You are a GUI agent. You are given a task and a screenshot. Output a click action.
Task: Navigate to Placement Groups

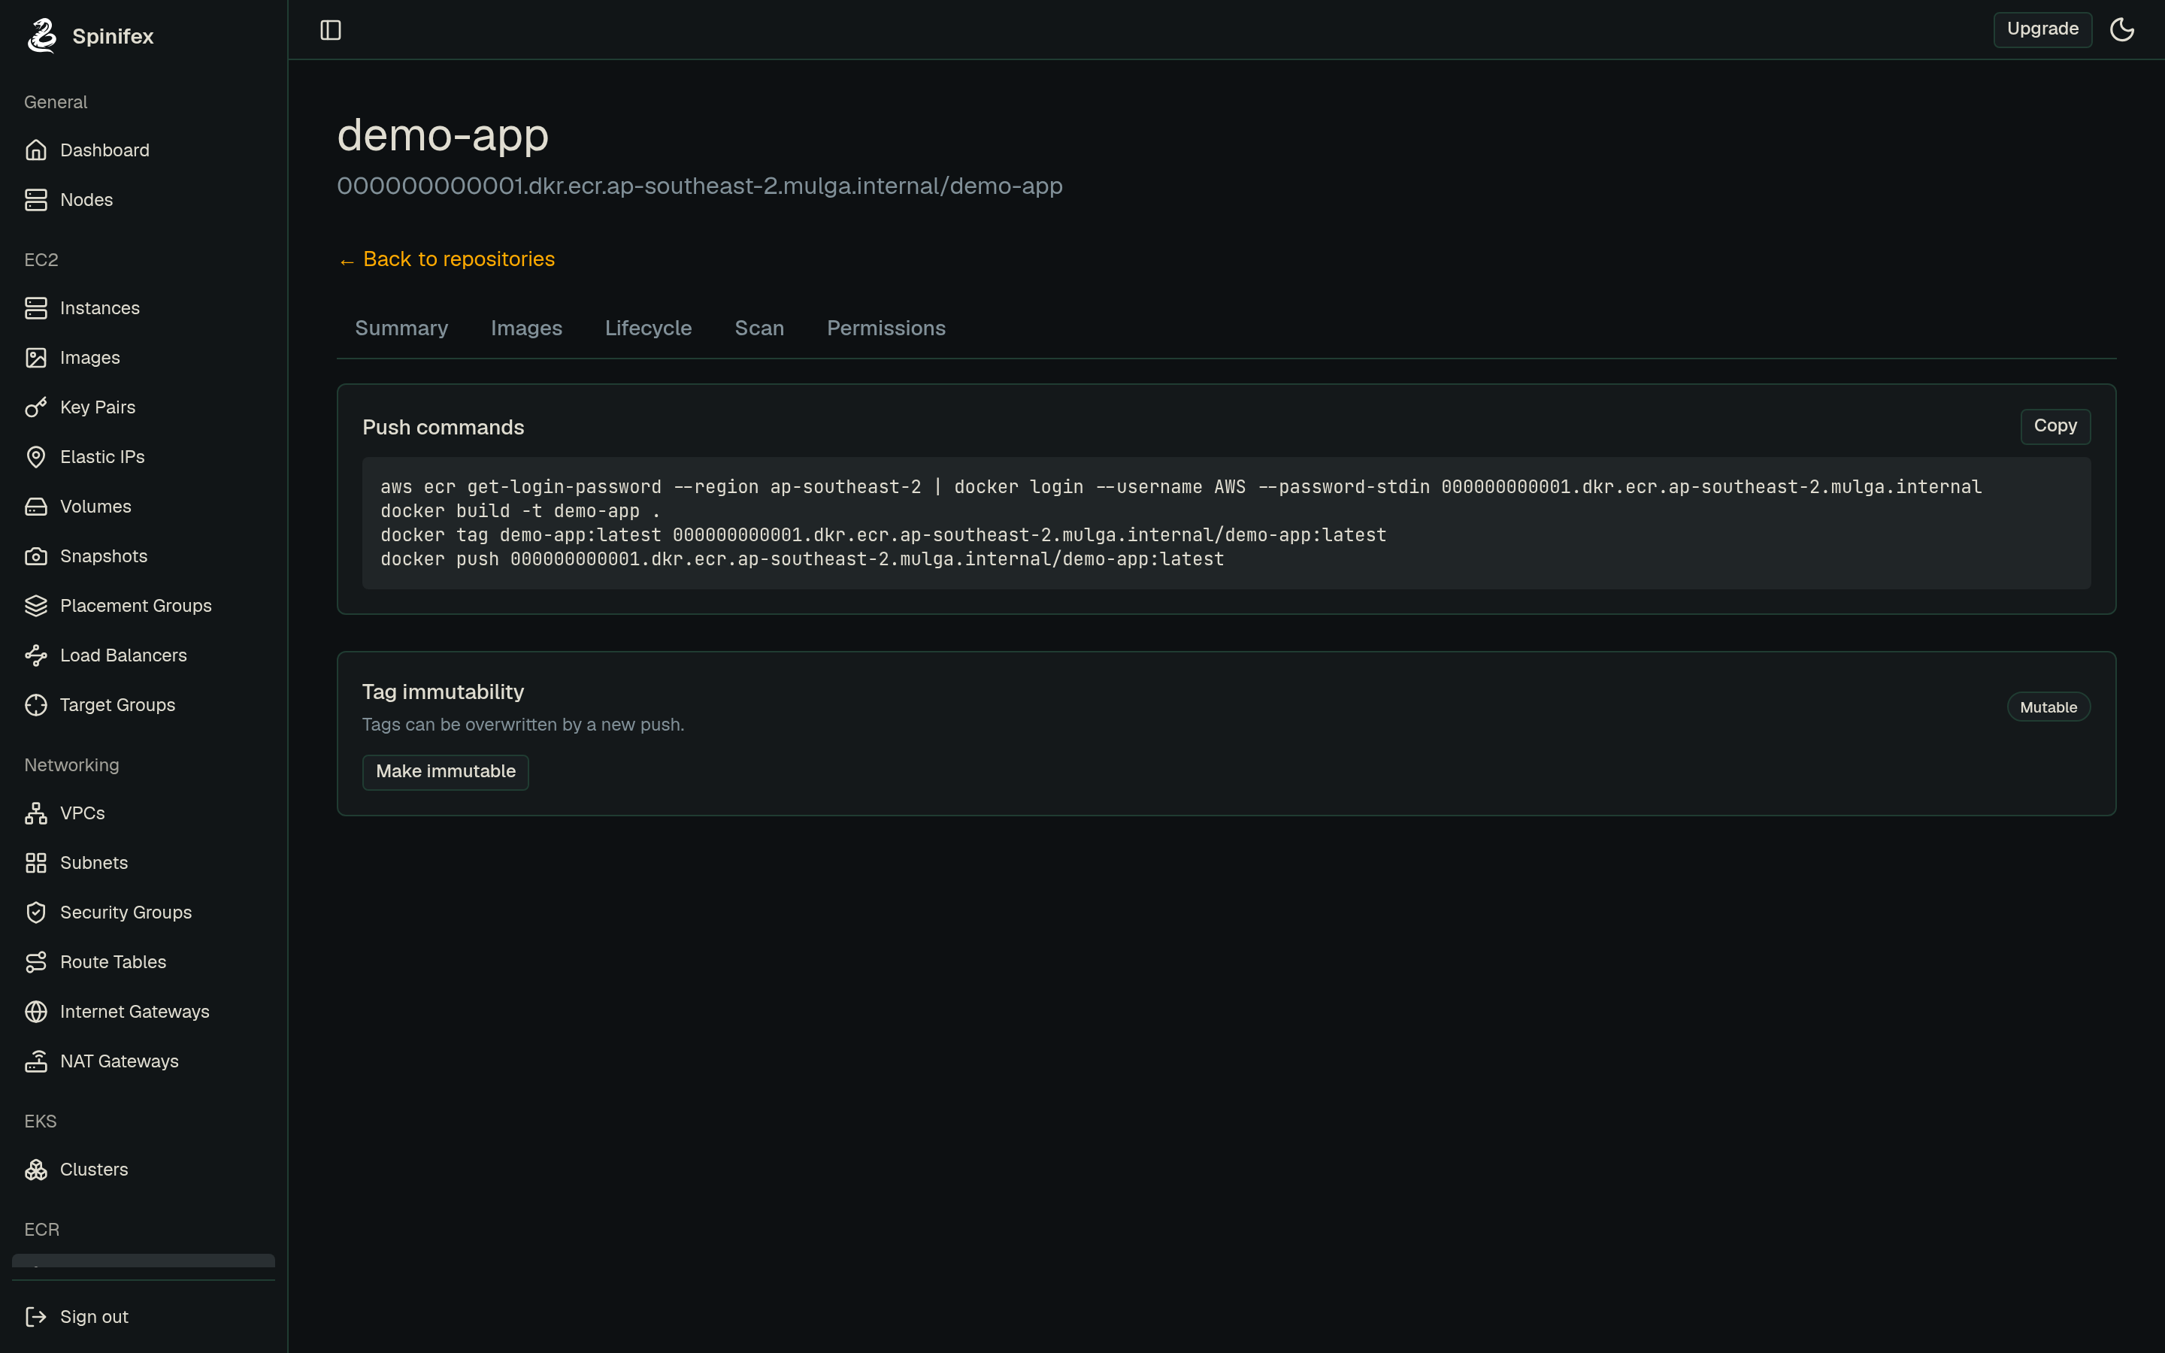(x=143, y=606)
